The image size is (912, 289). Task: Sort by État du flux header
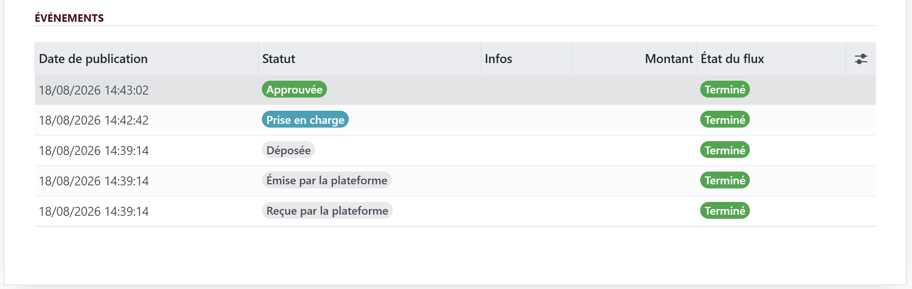(732, 59)
